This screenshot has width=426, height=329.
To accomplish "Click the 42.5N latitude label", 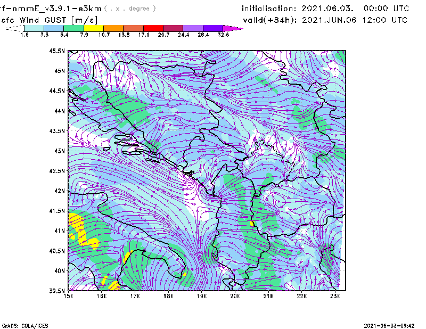I will (x=57, y=171).
